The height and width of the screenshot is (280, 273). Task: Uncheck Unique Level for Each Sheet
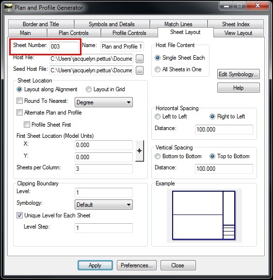pos(19,215)
